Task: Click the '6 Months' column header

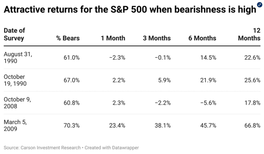Action: point(202,38)
